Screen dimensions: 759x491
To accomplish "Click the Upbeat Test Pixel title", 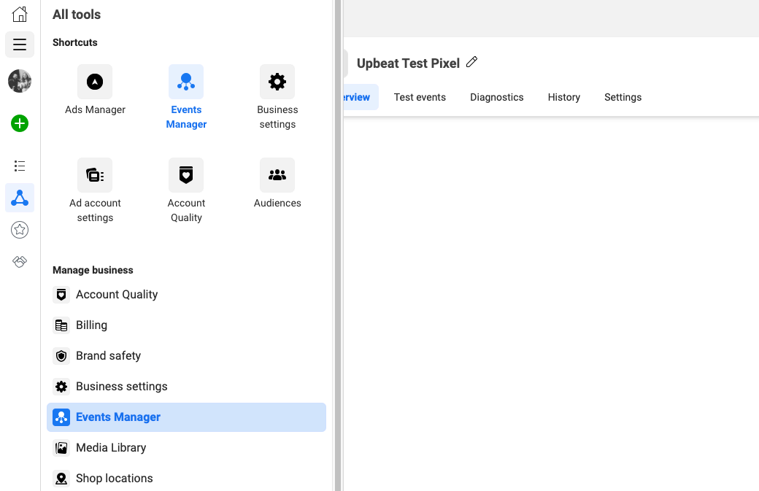I will pyautogui.click(x=408, y=63).
